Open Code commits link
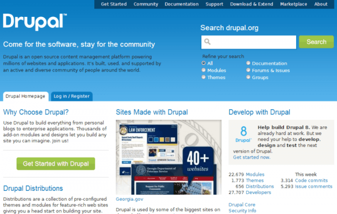 (311, 180)
